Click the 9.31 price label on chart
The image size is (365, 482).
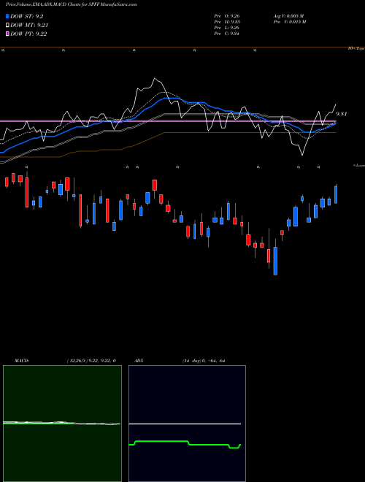pyautogui.click(x=342, y=114)
